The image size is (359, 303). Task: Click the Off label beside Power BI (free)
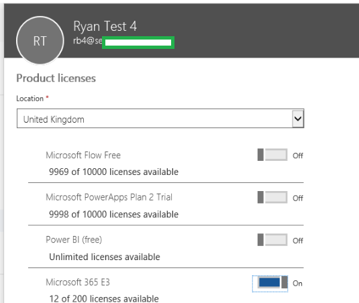298,241
